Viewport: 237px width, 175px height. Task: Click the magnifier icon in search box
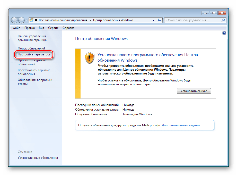click(x=223, y=20)
